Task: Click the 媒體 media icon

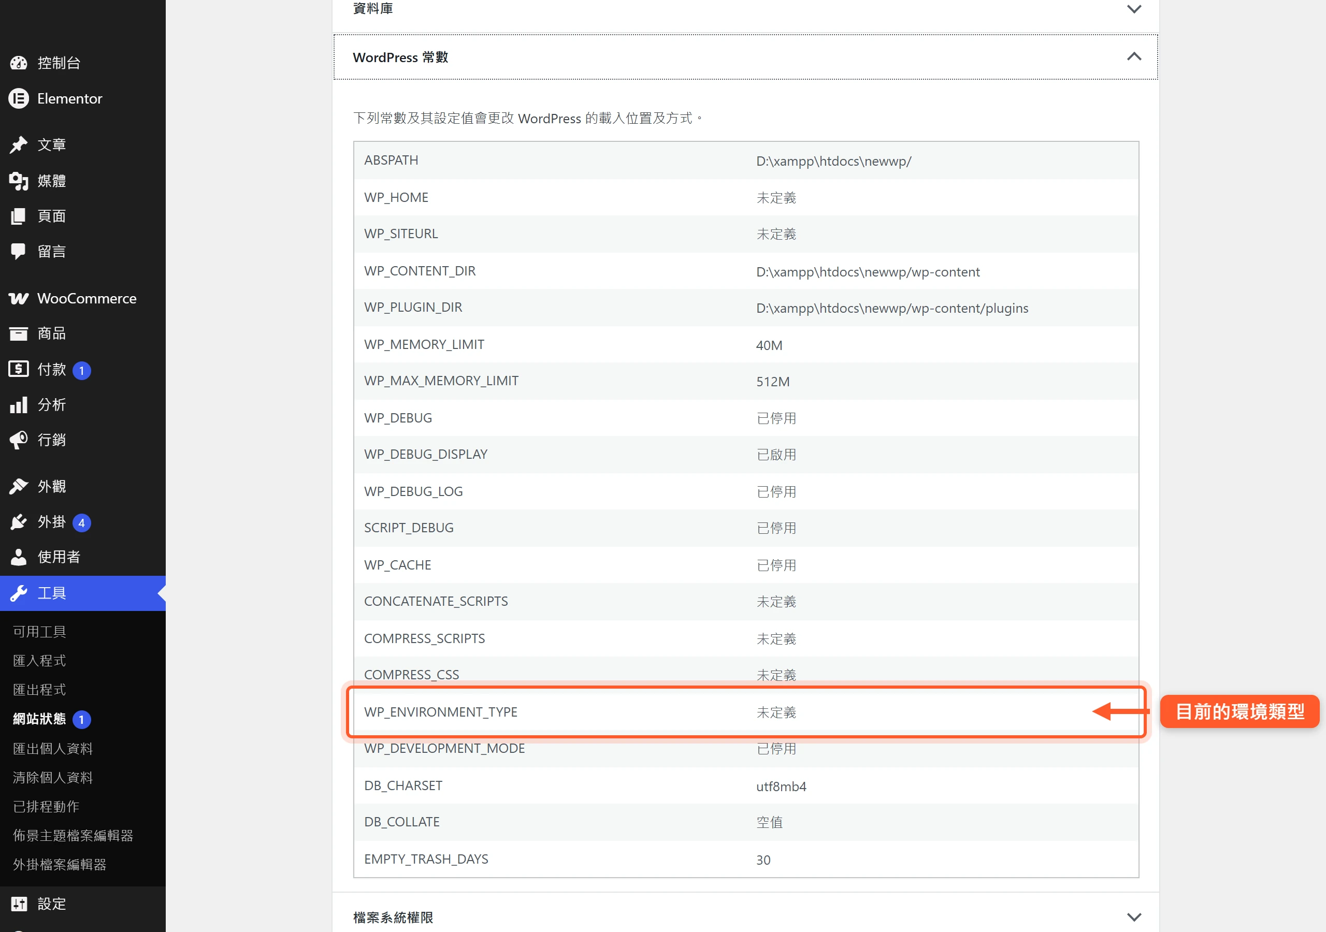Action: pos(19,181)
